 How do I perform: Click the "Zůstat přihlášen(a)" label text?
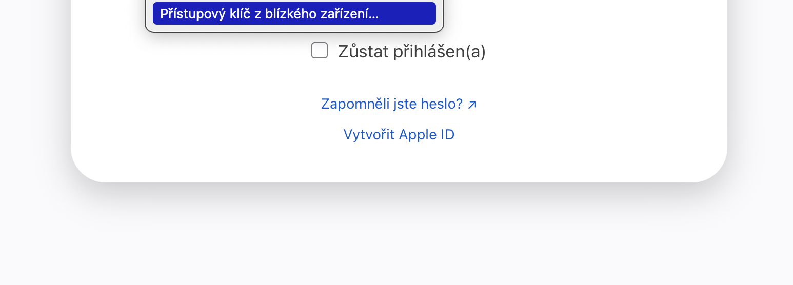411,52
